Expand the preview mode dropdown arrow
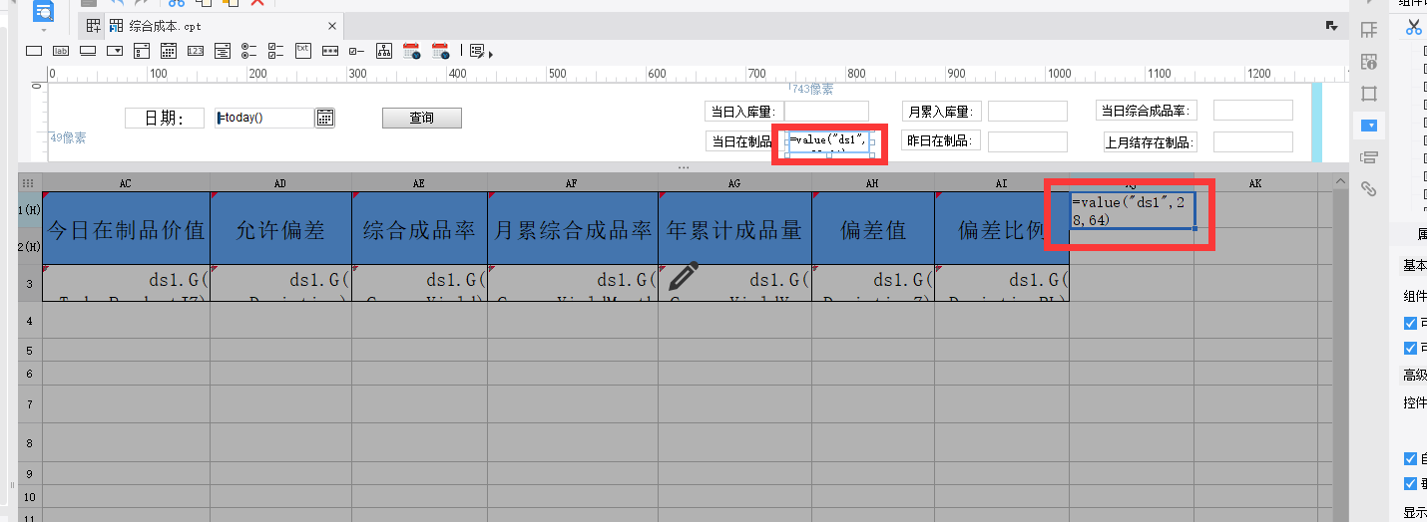The image size is (1427, 522). (44, 31)
